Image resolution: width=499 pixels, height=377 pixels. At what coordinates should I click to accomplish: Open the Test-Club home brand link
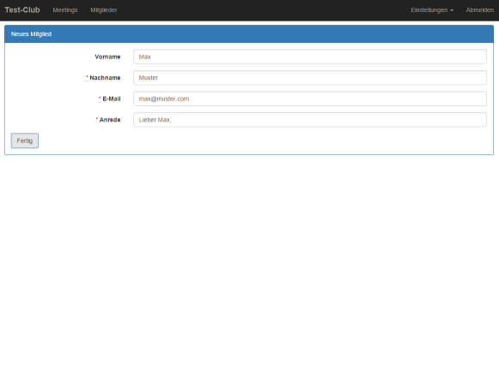22,10
